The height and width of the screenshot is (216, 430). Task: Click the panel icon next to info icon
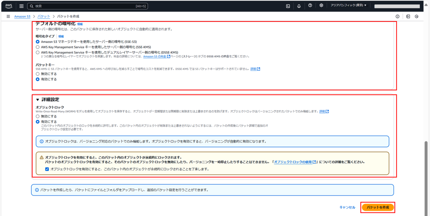click(x=408, y=16)
